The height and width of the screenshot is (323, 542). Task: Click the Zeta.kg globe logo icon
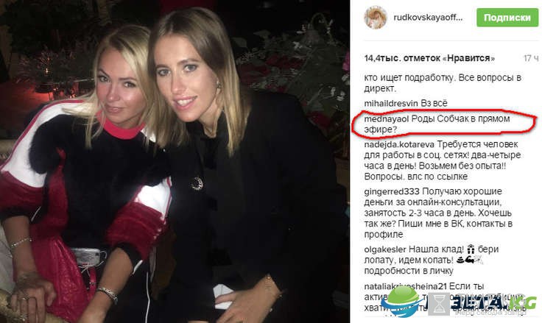click(x=402, y=302)
